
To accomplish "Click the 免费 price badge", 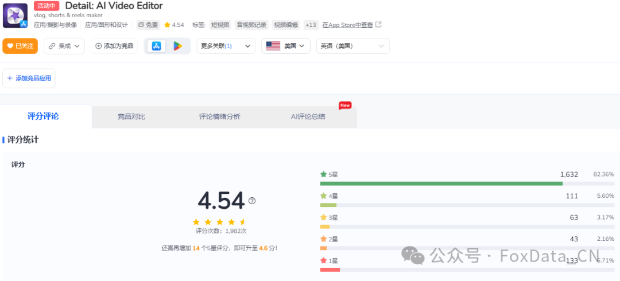I will (148, 25).
